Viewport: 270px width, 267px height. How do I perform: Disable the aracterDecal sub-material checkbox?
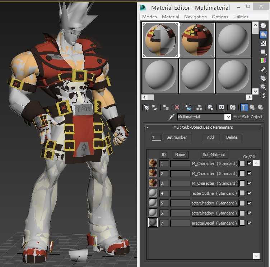click(x=249, y=223)
